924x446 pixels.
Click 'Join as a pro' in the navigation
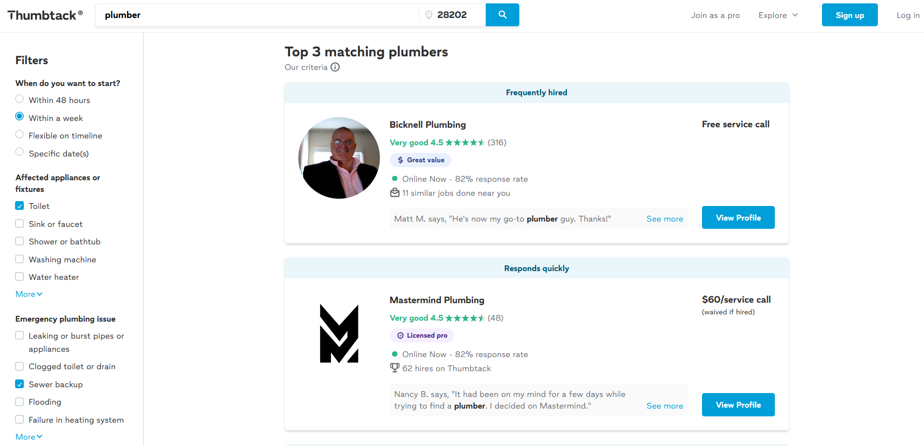[715, 15]
